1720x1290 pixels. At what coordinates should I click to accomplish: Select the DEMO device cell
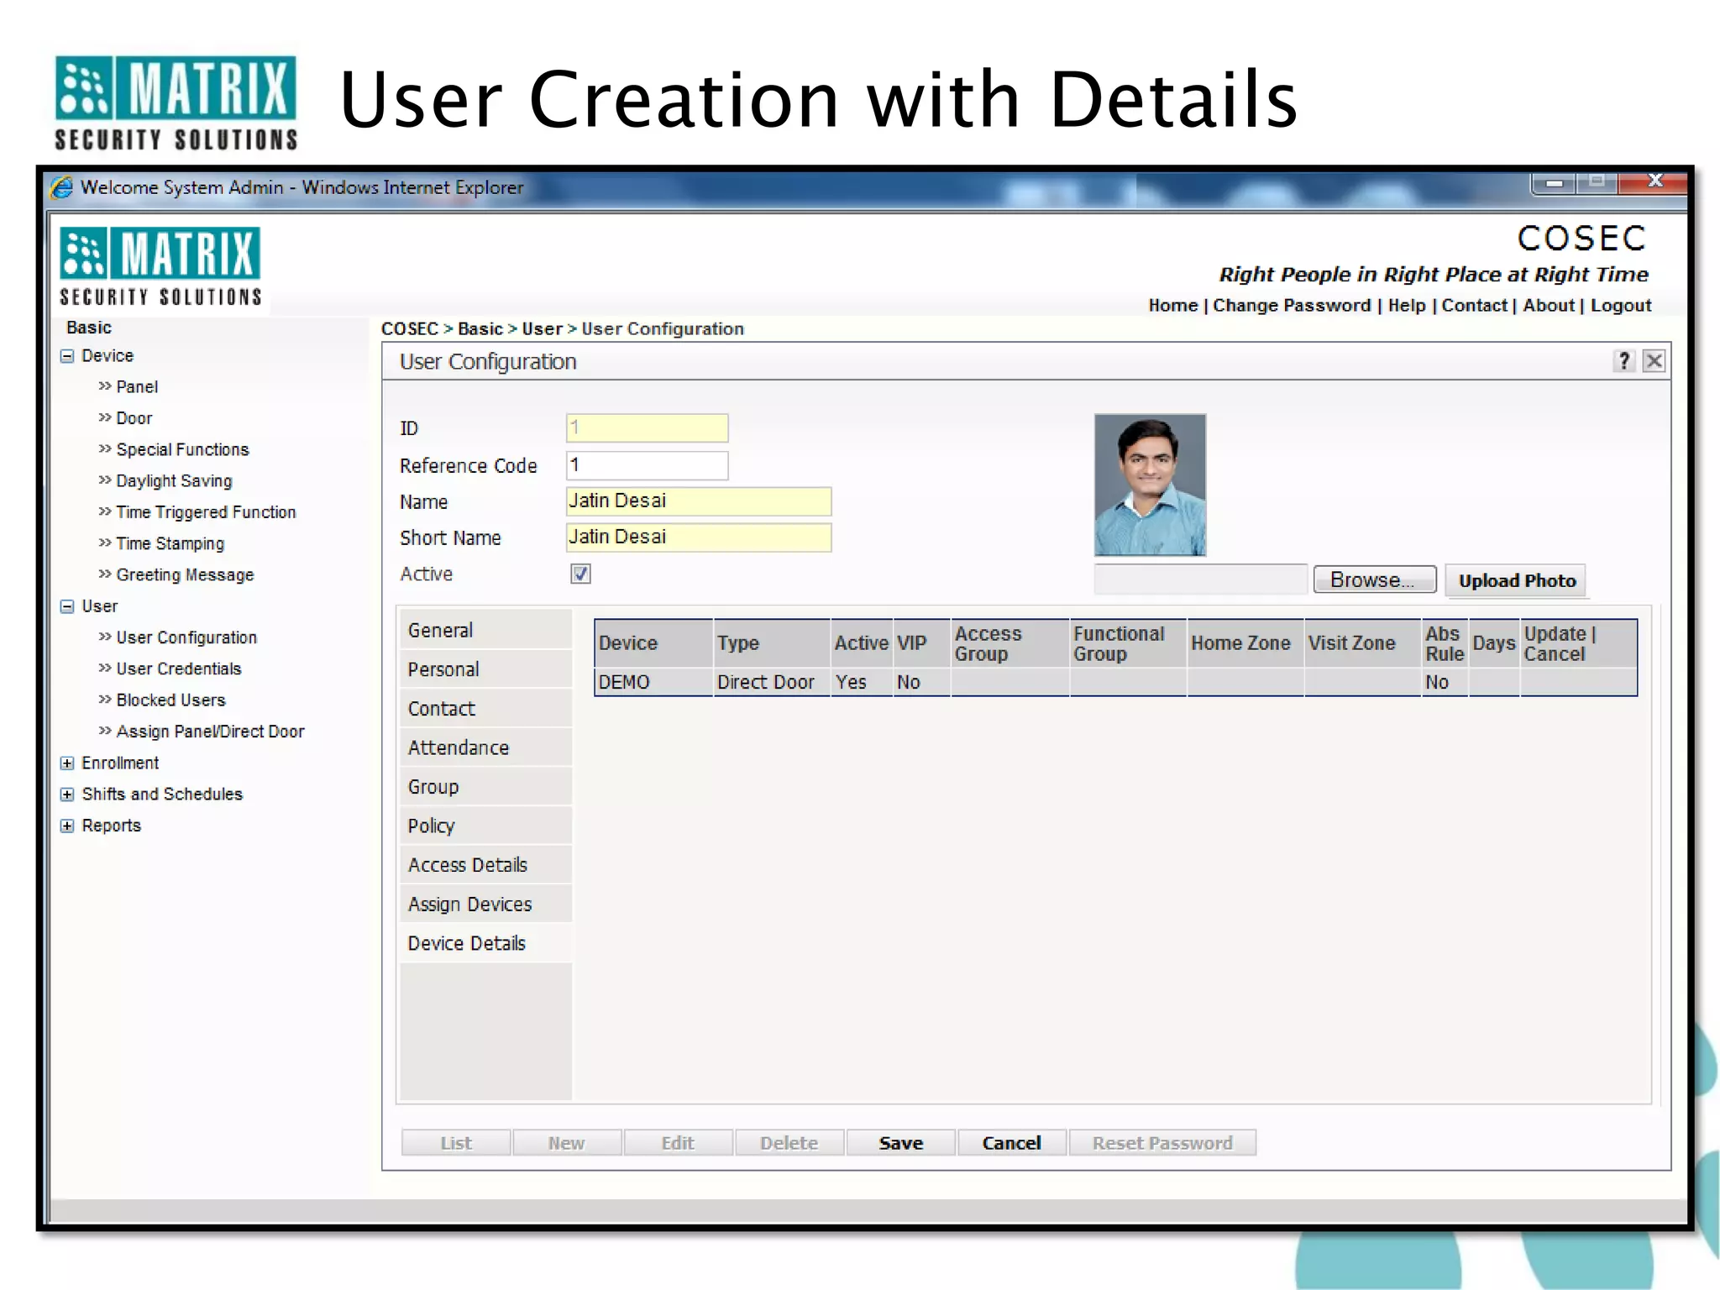point(653,682)
